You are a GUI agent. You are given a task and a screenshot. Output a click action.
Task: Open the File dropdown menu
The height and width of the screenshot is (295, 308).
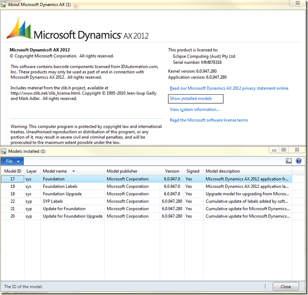pos(12,161)
